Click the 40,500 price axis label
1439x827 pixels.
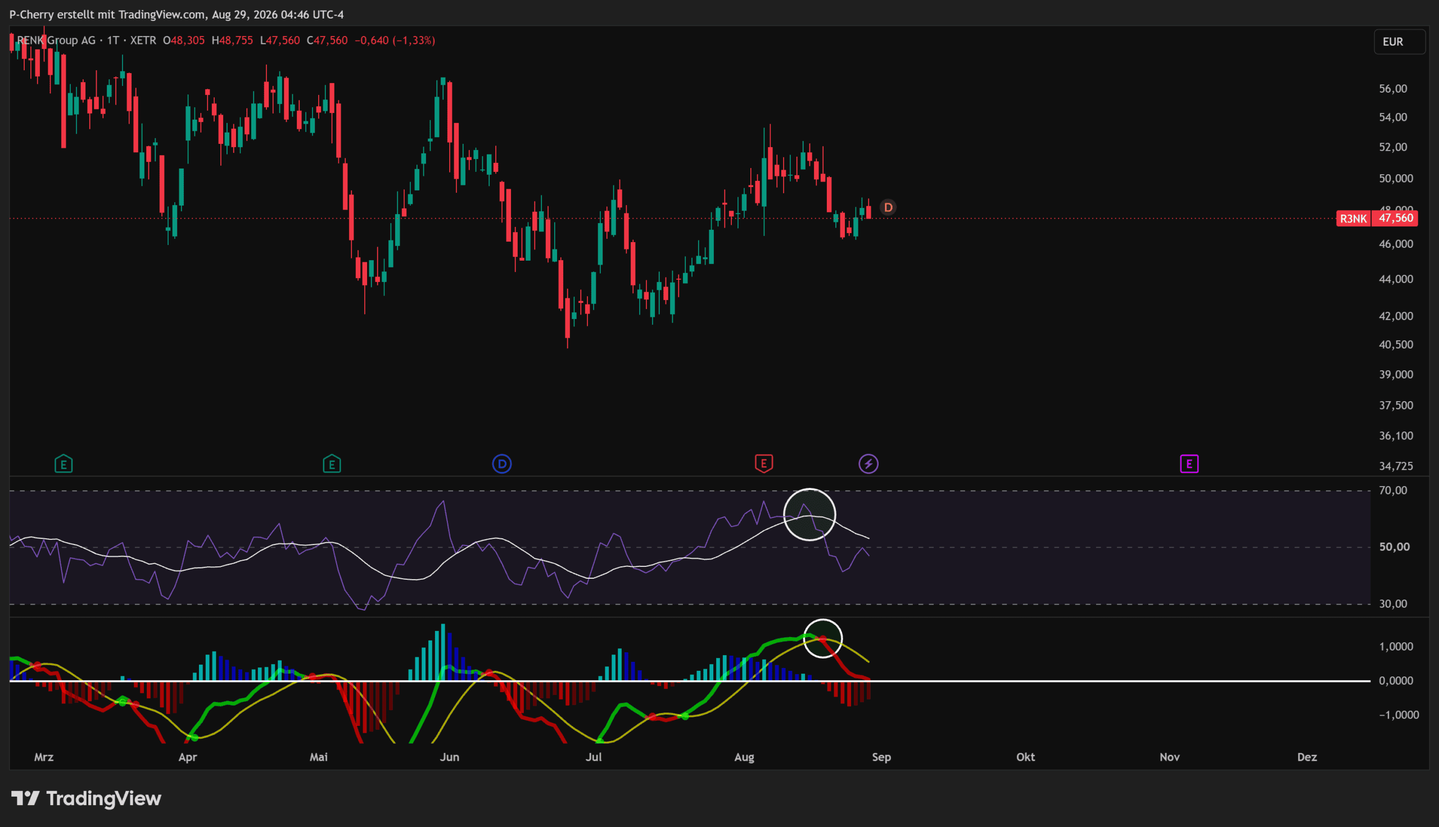[x=1396, y=345]
